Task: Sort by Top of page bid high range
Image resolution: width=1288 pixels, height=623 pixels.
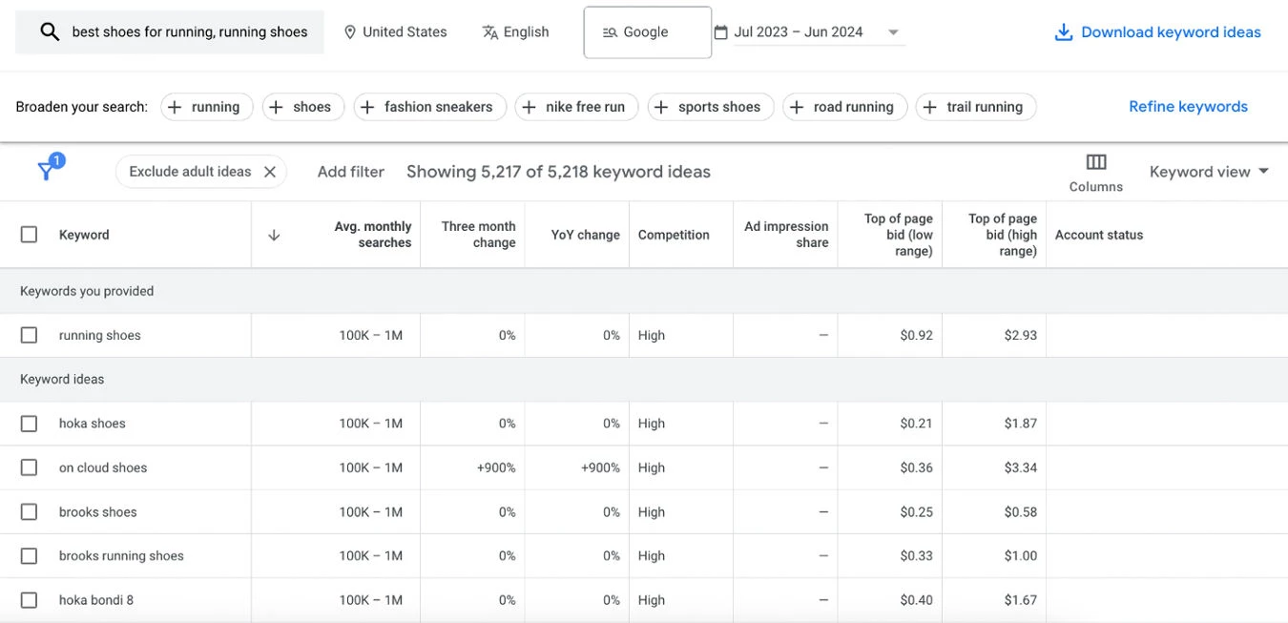Action: [1002, 235]
